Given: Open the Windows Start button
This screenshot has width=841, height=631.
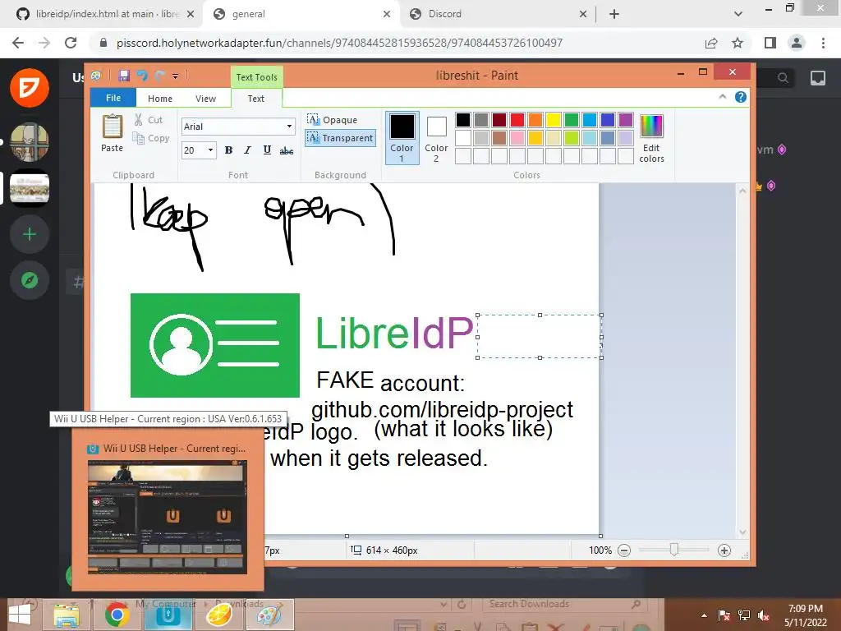Looking at the screenshot, I should point(20,615).
